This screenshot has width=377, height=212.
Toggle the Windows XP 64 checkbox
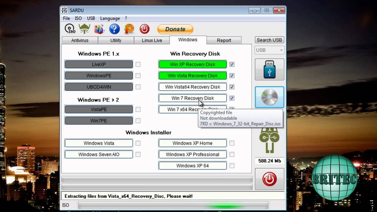pyautogui.click(x=232, y=165)
